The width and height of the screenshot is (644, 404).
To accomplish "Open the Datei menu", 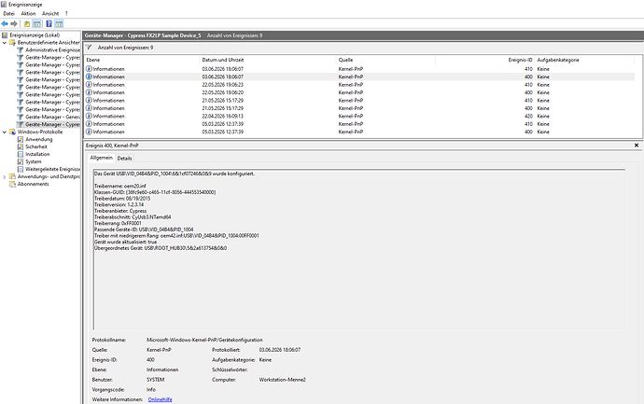I will (8, 14).
